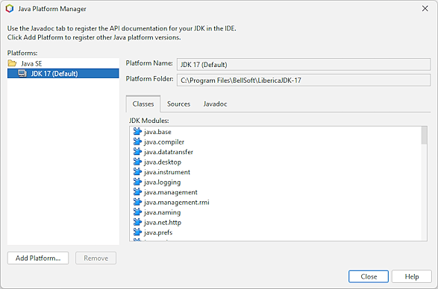Click the JDK Modules scrollbar thumb
The width and height of the screenshot is (438, 289).
coord(424,136)
